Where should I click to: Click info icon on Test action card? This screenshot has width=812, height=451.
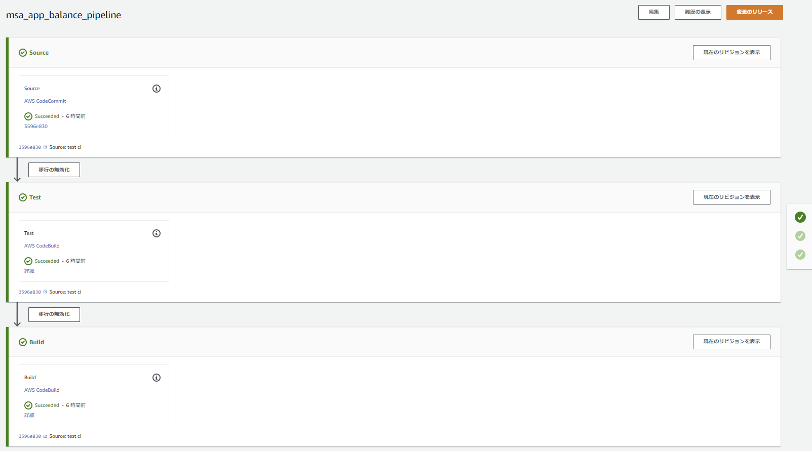[x=157, y=233]
